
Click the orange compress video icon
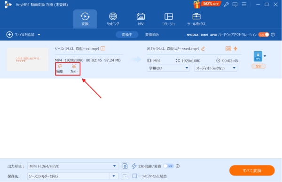coord(235,48)
